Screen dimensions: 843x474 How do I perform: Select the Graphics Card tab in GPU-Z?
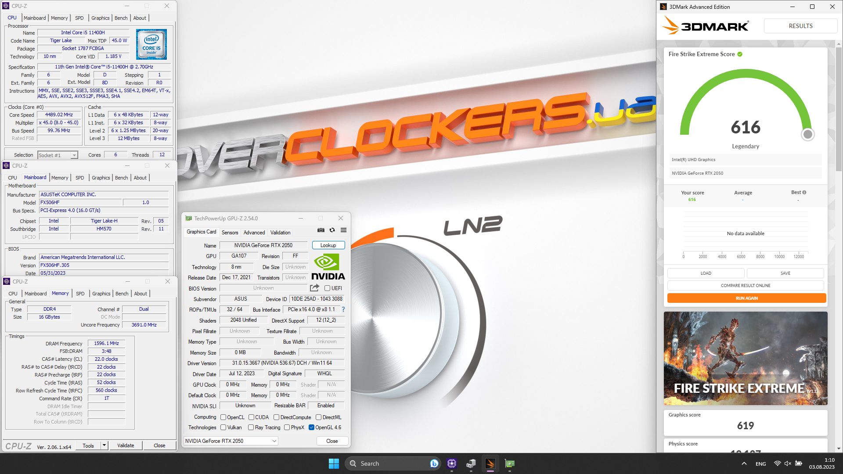pyautogui.click(x=201, y=232)
